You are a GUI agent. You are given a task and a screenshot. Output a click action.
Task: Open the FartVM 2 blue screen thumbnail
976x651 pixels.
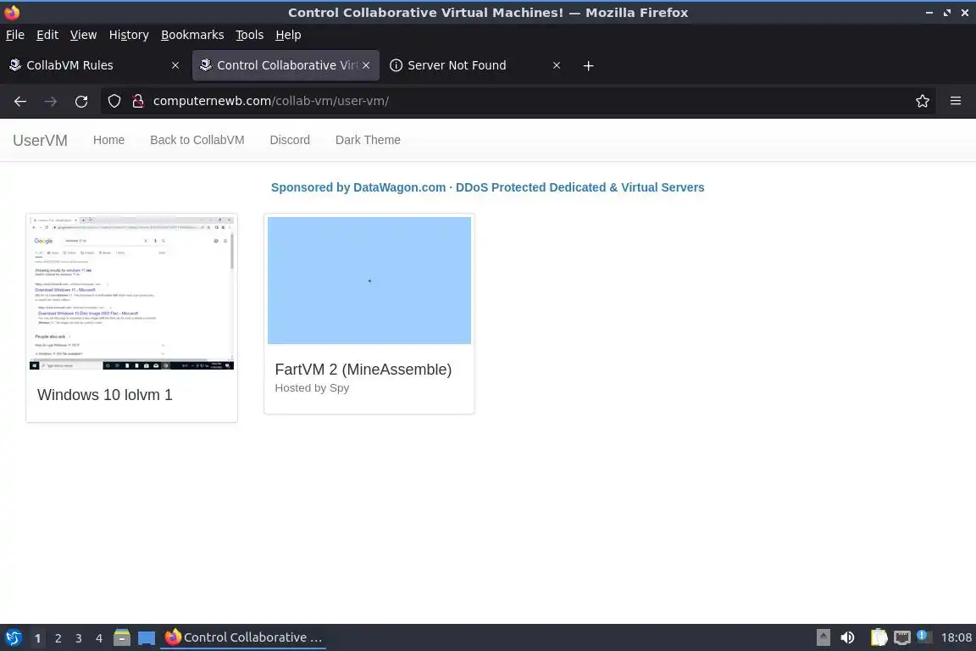369,281
